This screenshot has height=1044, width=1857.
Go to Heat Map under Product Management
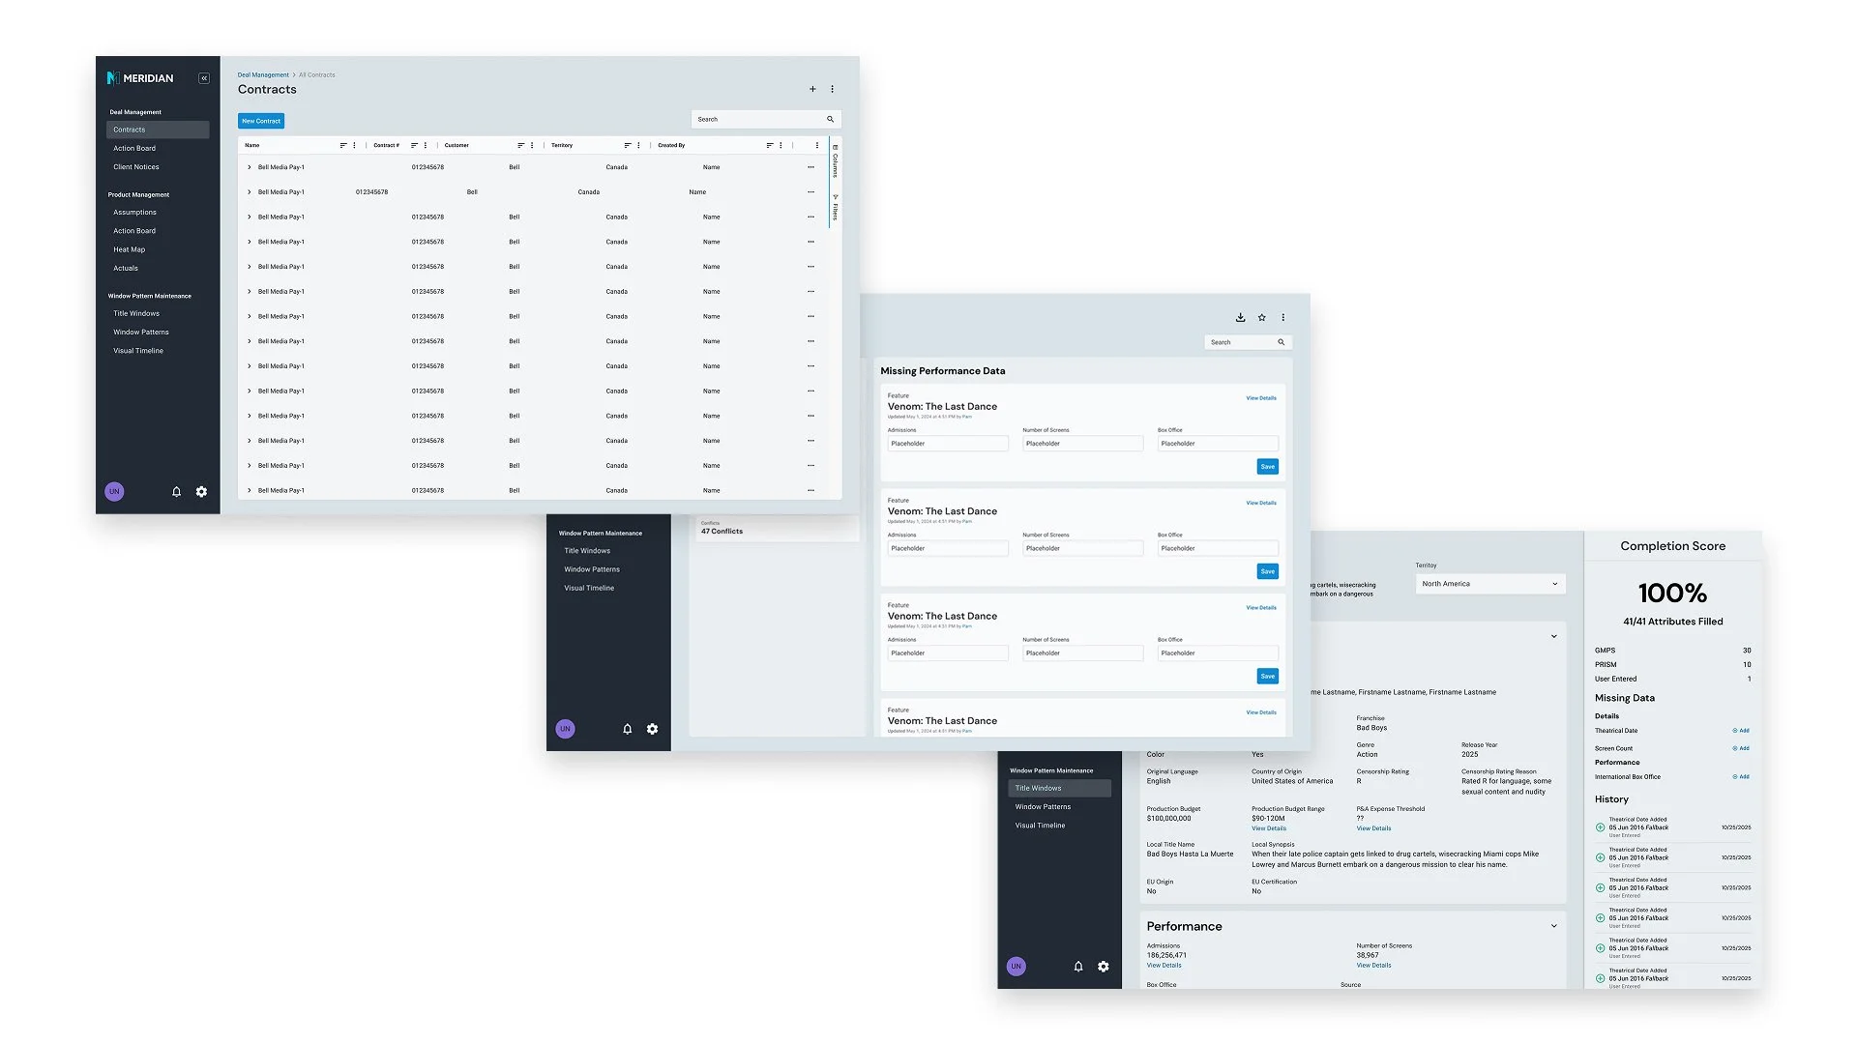click(x=130, y=249)
